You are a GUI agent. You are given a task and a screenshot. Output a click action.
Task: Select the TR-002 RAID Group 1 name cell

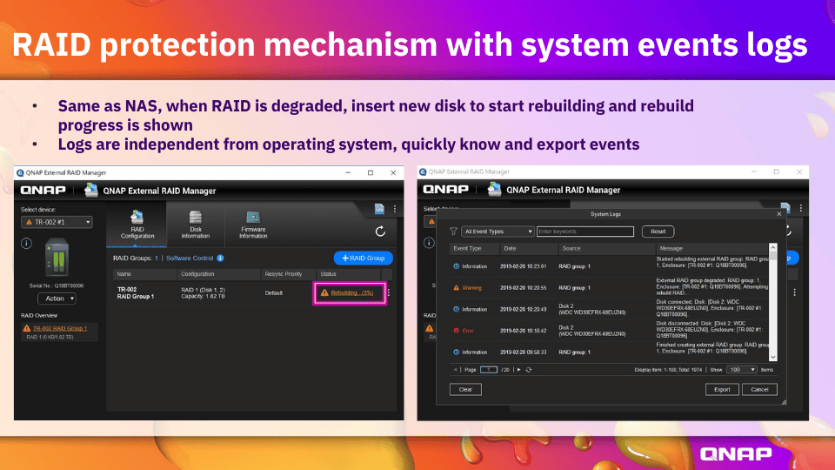pyautogui.click(x=136, y=293)
